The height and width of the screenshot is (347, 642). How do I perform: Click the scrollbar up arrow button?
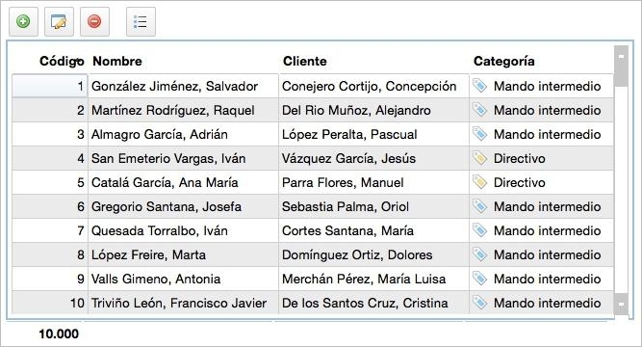[x=621, y=57]
